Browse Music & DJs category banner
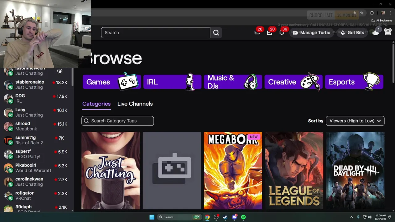Viewport: 395px width, 222px height. (x=233, y=82)
